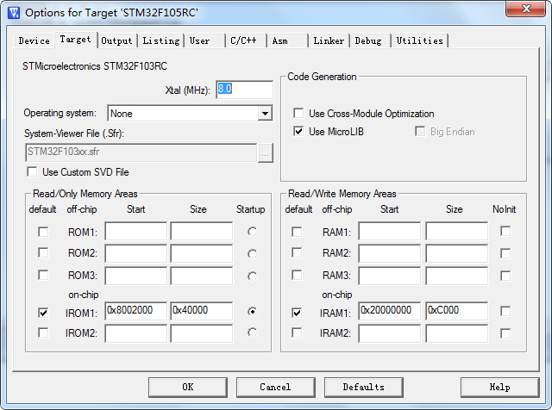Edit IRAM1 Size value 0xC000
Viewport: 552px width, 410px height.
457,311
